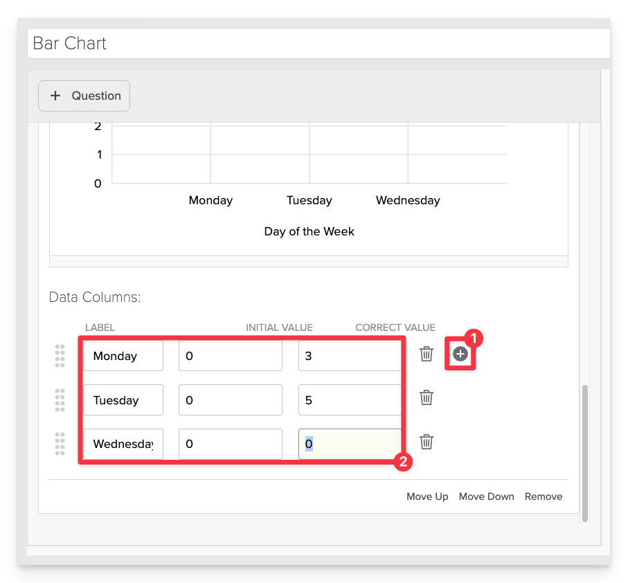Grab the Monday row drag handle
The height and width of the screenshot is (583, 628).
pos(60,356)
